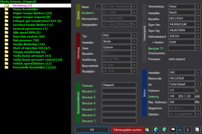Image resolution: width=202 pixels, height=134 pixels.
Task: Select Turbo boost pressure control (14)
Action: [x=37, y=60]
